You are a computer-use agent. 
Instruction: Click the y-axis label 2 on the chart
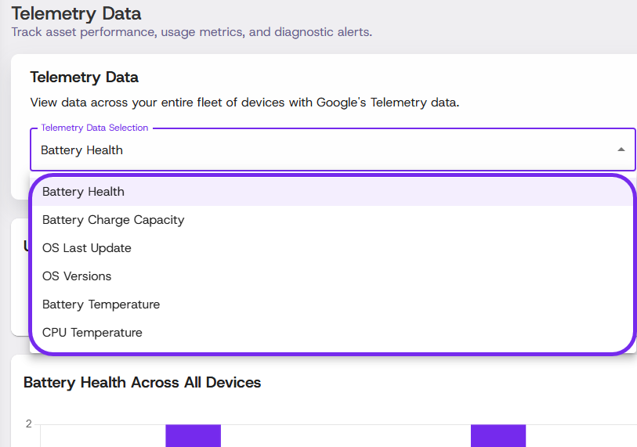[x=28, y=424]
